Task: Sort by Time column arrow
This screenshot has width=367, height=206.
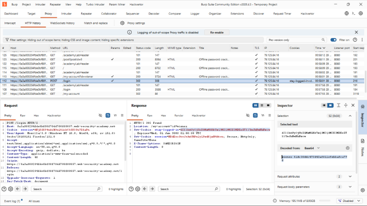Action: [324, 48]
